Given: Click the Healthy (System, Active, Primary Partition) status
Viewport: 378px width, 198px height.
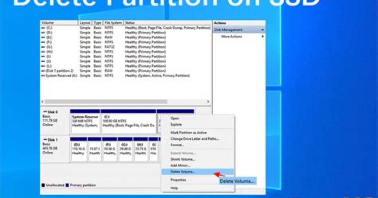Looking at the screenshot, I should tap(157, 76).
